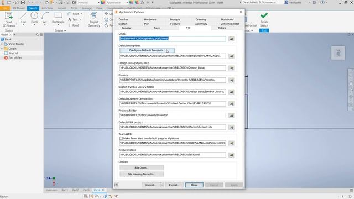Browse for the Undo folder path
The width and height of the screenshot is (354, 199).
pos(231,39)
